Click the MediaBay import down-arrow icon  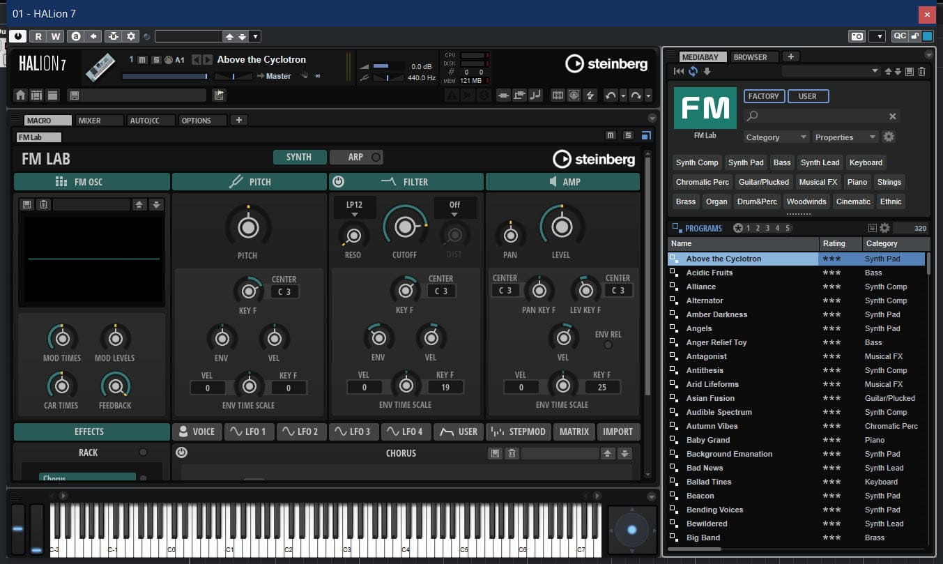coord(707,71)
